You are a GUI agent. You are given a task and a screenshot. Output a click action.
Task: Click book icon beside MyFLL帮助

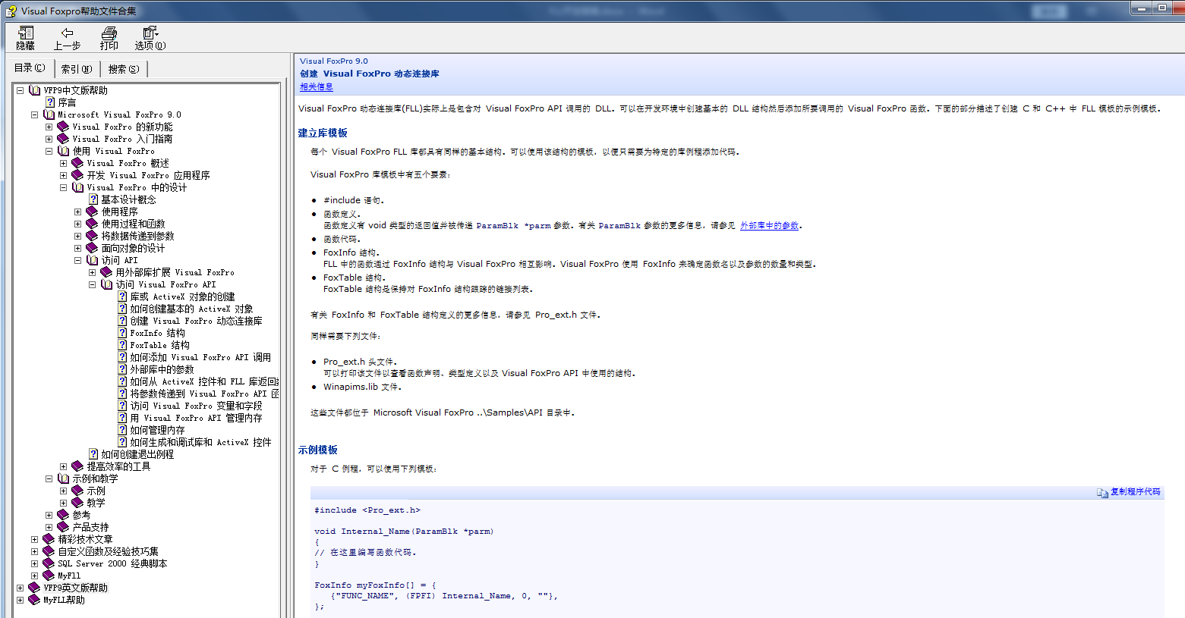(34, 600)
